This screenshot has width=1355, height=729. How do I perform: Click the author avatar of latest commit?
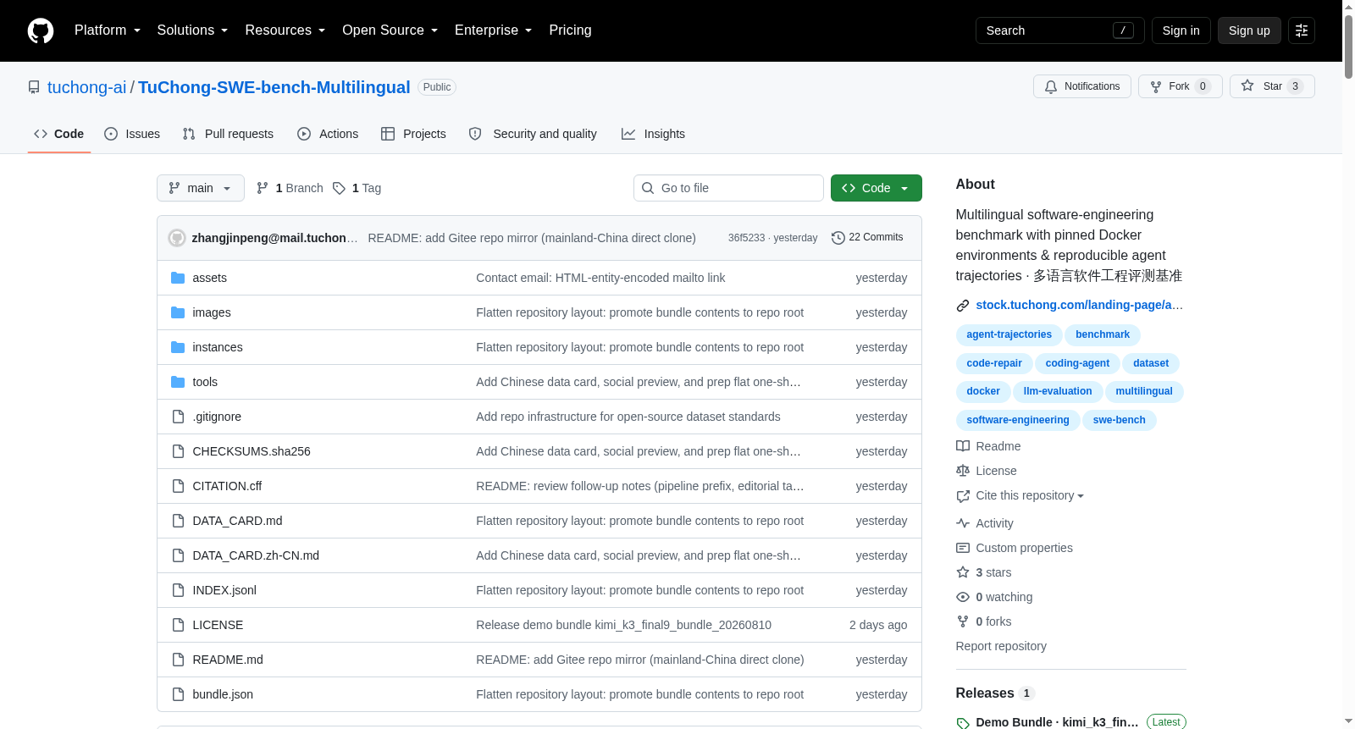[x=177, y=238]
